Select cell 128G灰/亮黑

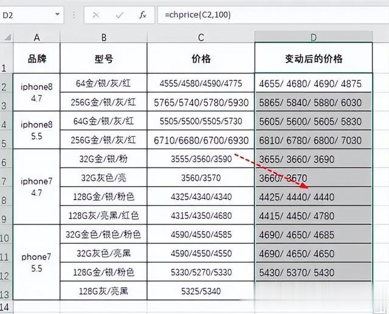tap(104, 291)
